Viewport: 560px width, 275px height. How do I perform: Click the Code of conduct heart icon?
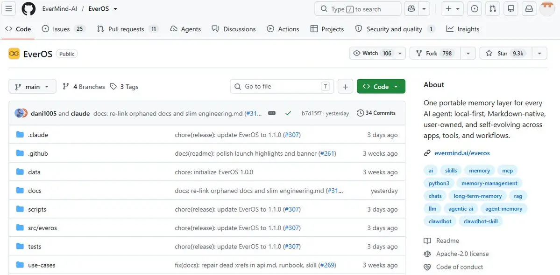pos(427,267)
